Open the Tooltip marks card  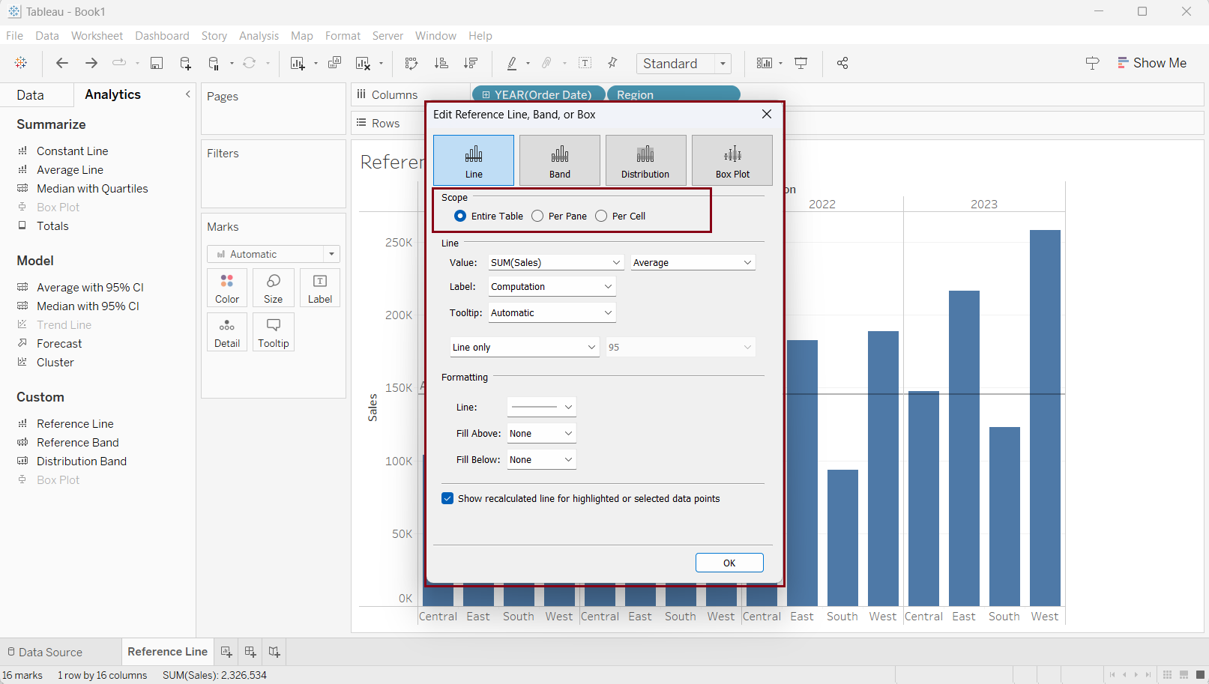point(274,332)
